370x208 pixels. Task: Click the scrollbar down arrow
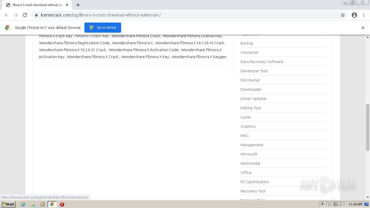368,197
